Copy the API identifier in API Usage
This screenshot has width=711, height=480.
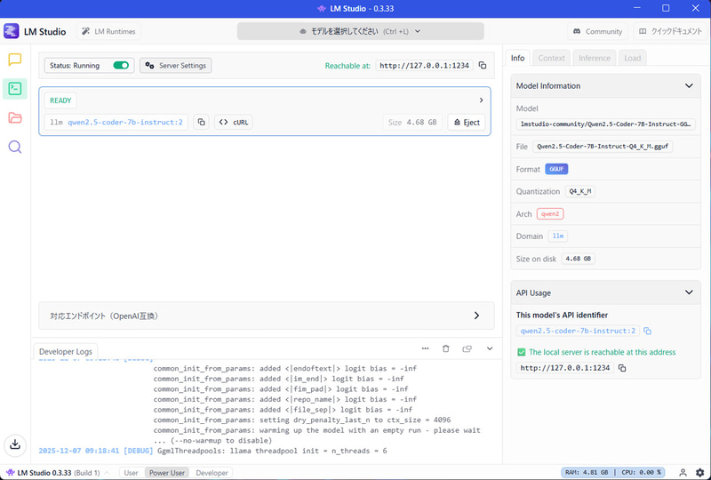point(648,332)
